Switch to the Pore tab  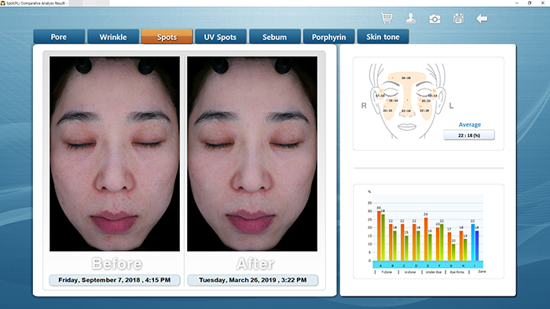coord(59,36)
